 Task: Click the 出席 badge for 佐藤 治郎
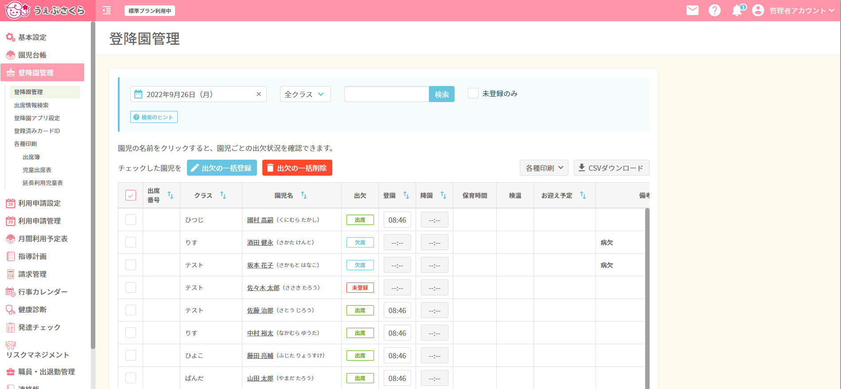(x=360, y=310)
